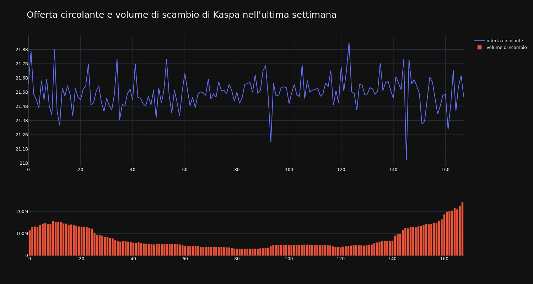Click the 21.6B y-axis label

click(22, 78)
